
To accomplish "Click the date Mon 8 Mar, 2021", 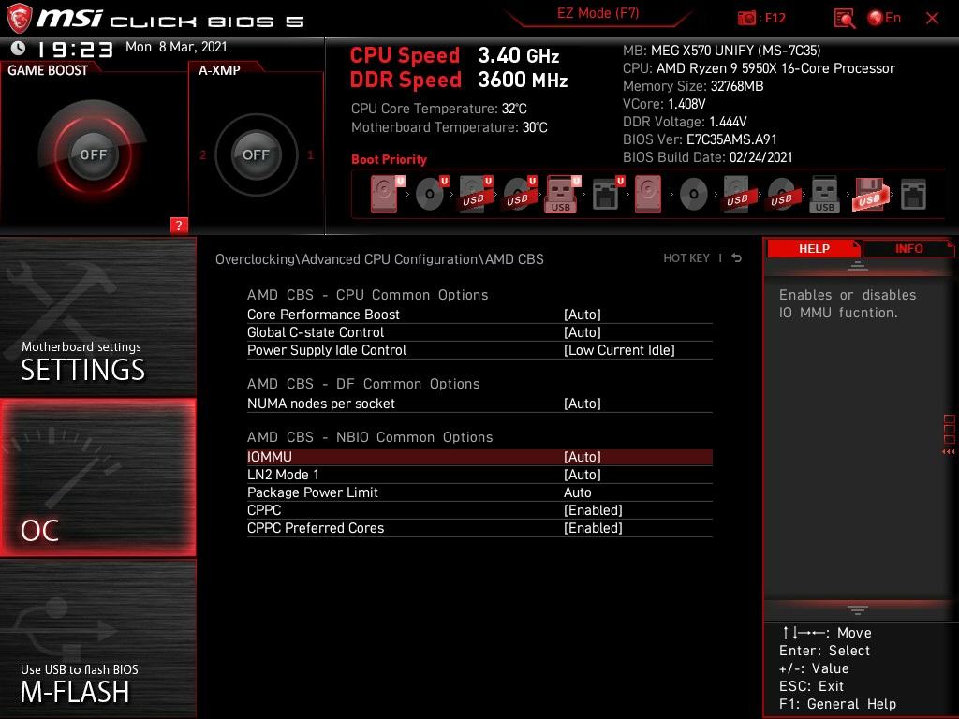I will tap(176, 47).
